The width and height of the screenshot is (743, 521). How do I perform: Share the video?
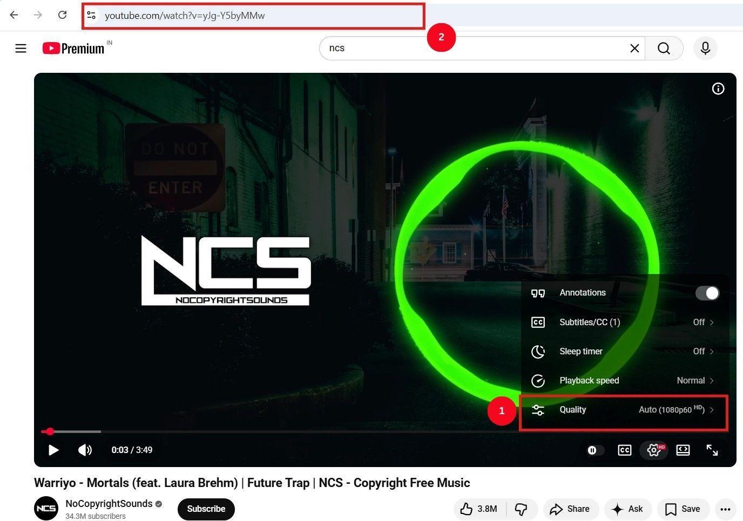[x=570, y=509]
